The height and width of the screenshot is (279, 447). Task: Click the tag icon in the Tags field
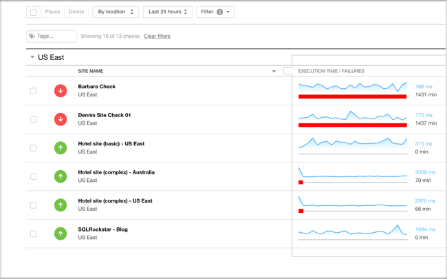click(32, 36)
